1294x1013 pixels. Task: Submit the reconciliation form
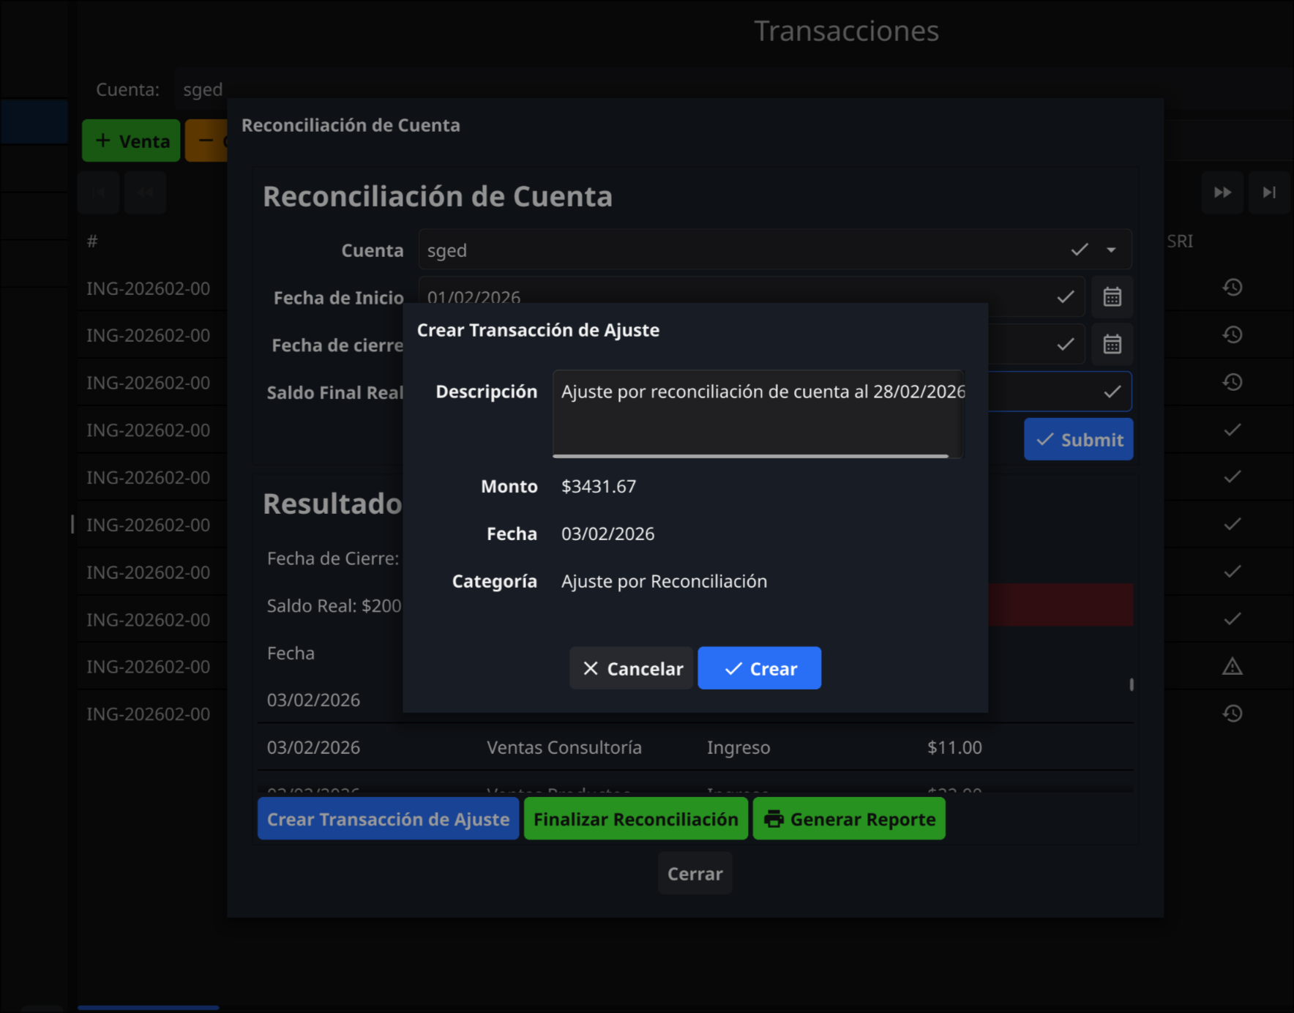pos(1078,439)
